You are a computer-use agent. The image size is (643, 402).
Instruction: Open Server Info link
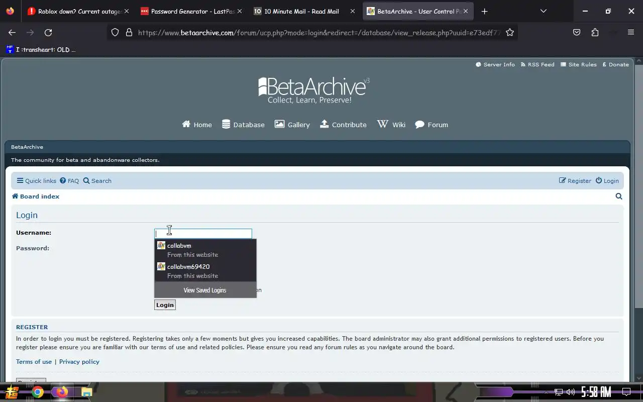(495, 64)
